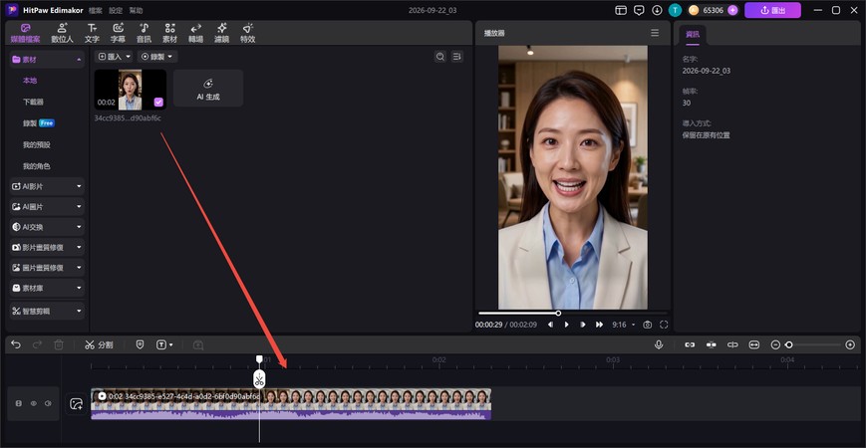Take a snapshot of preview
This screenshot has width=866, height=448.
pyautogui.click(x=648, y=325)
